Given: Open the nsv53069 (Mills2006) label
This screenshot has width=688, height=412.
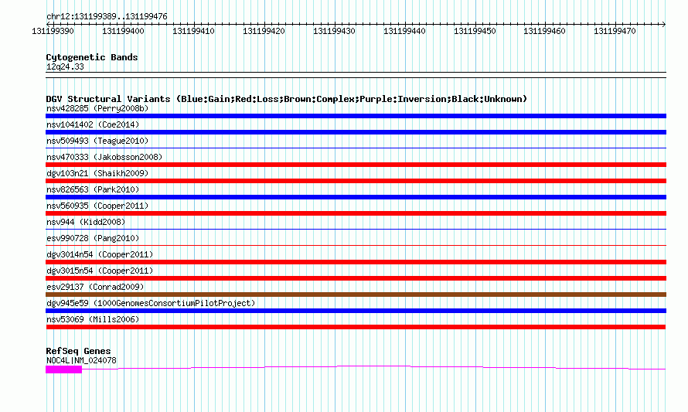Looking at the screenshot, I should (x=93, y=319).
